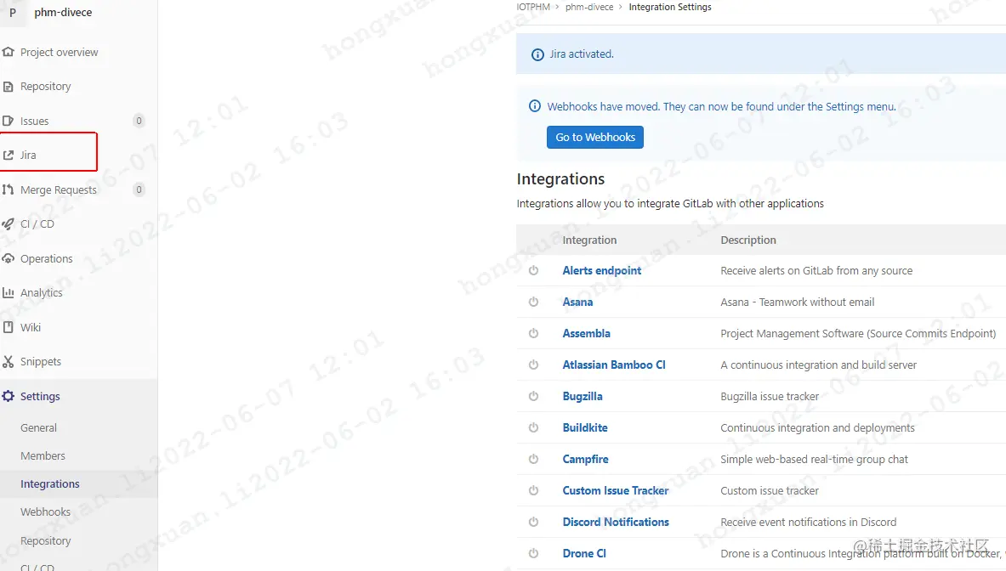Click the phm-divece project name in sidebar
This screenshot has height=571, width=1006.
point(63,12)
